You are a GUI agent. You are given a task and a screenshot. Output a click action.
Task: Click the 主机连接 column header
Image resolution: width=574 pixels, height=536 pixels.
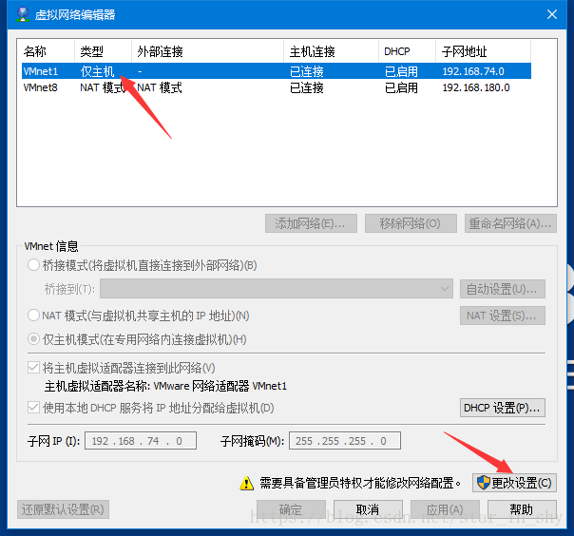click(x=332, y=51)
